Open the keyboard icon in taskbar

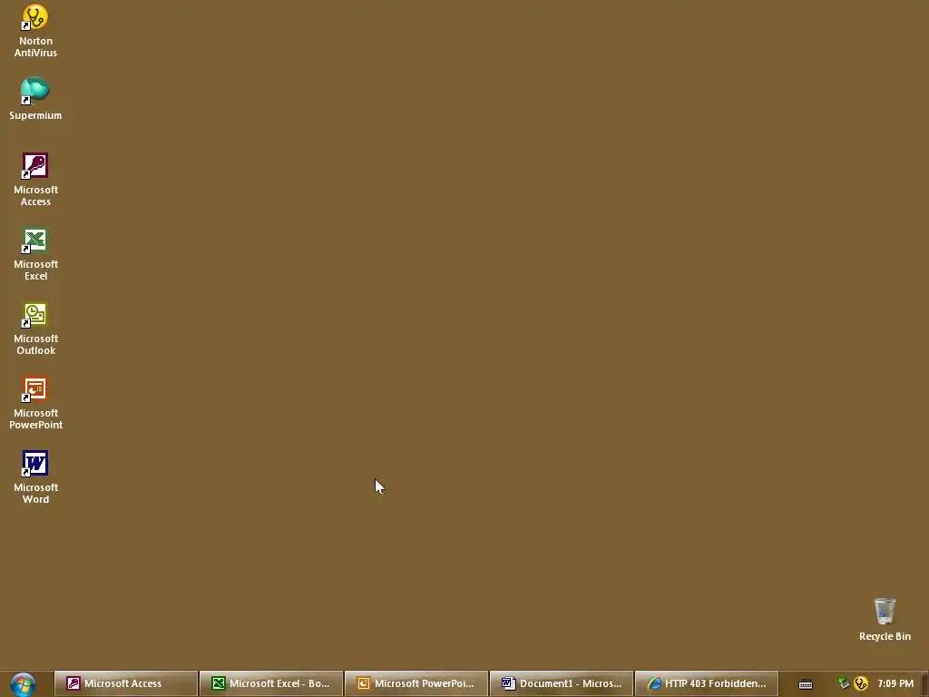tap(806, 684)
